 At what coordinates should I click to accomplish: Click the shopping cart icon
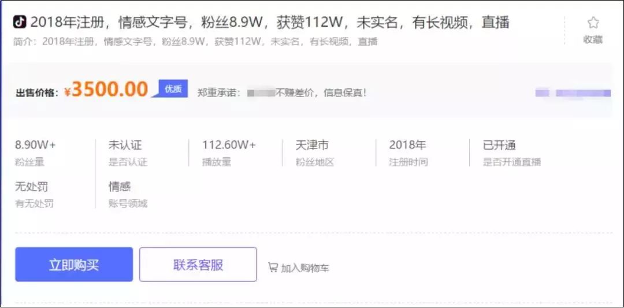273,267
